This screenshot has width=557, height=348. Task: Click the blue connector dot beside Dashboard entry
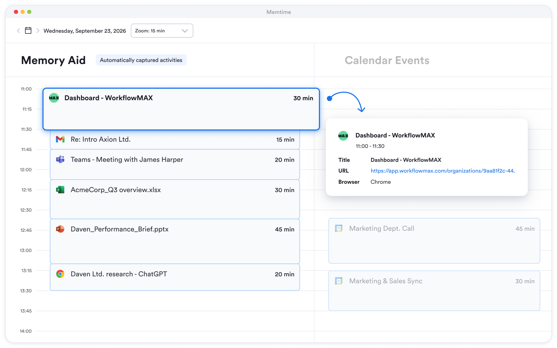click(x=329, y=98)
